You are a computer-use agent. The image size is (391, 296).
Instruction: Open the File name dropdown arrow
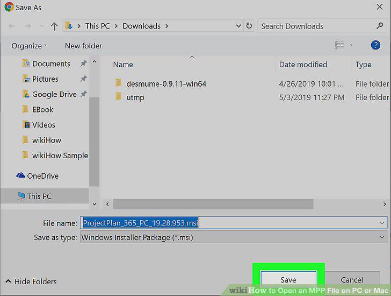382,223
